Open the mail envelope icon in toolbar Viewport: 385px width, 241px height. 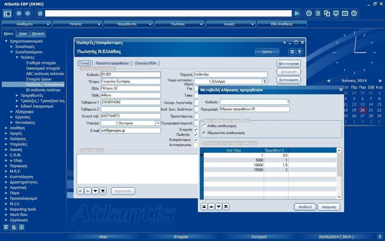(345, 14)
